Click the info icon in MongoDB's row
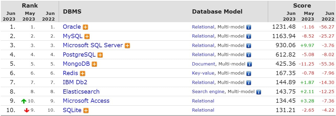 tap(250, 64)
